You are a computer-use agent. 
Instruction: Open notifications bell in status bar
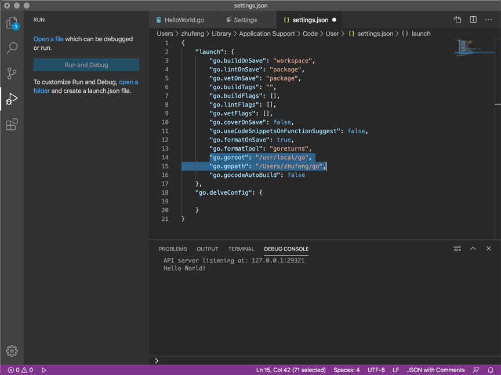491,370
